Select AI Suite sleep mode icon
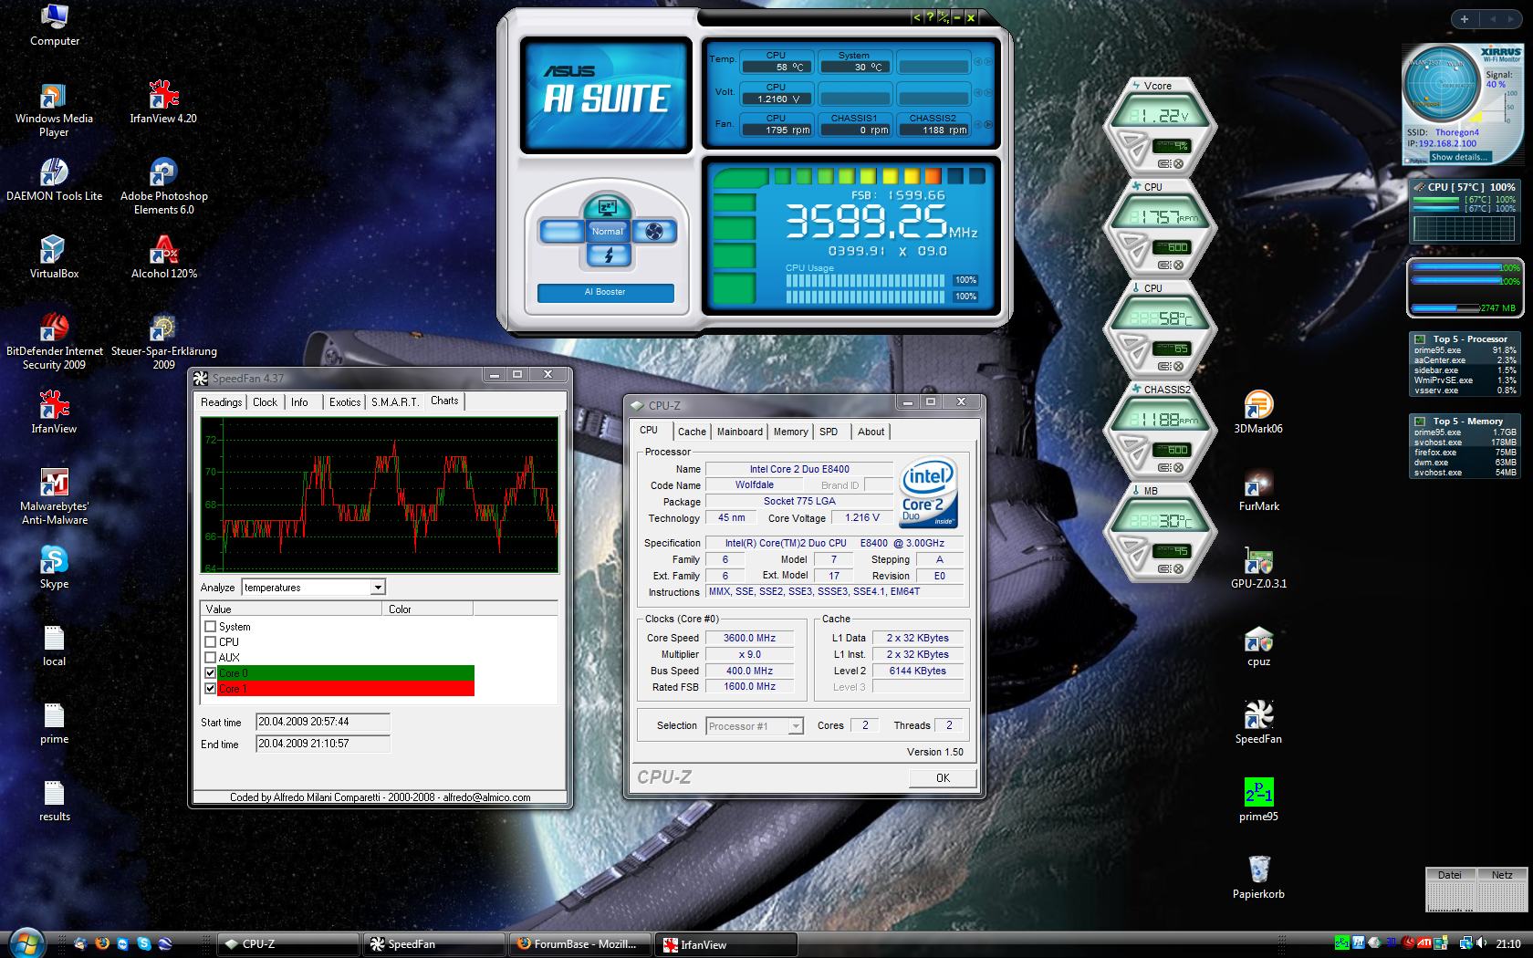Viewport: 1533px width, 958px height. pyautogui.click(x=607, y=207)
